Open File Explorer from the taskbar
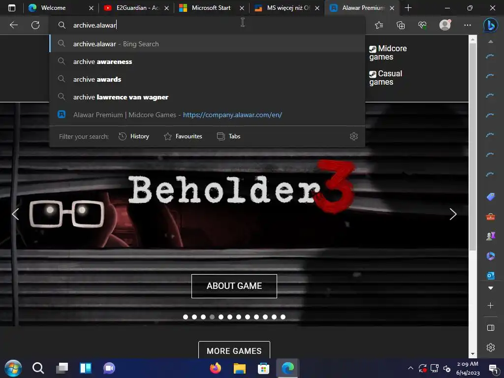 (240, 368)
